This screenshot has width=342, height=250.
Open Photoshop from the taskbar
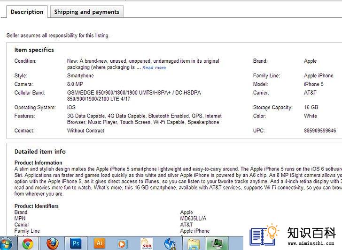(76, 243)
